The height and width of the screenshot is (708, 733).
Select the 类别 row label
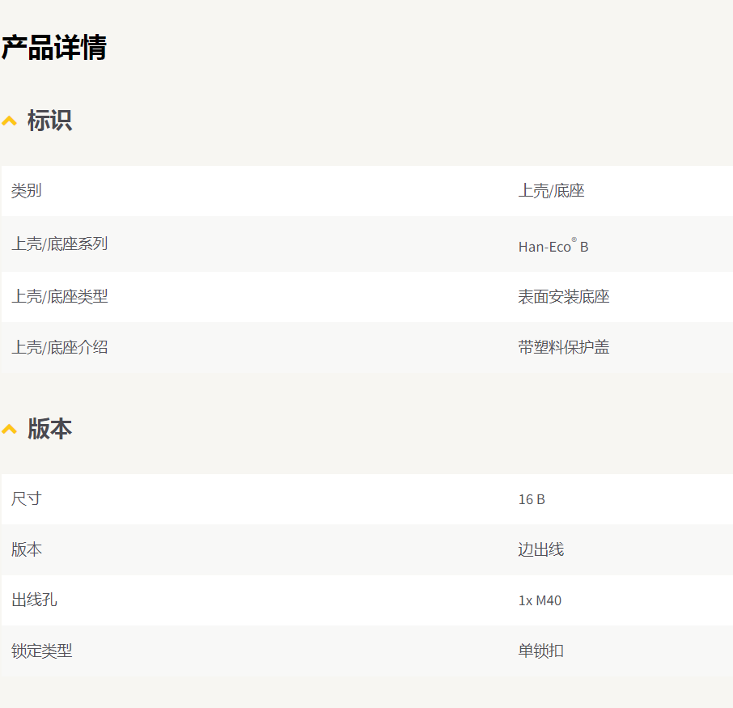(x=27, y=191)
